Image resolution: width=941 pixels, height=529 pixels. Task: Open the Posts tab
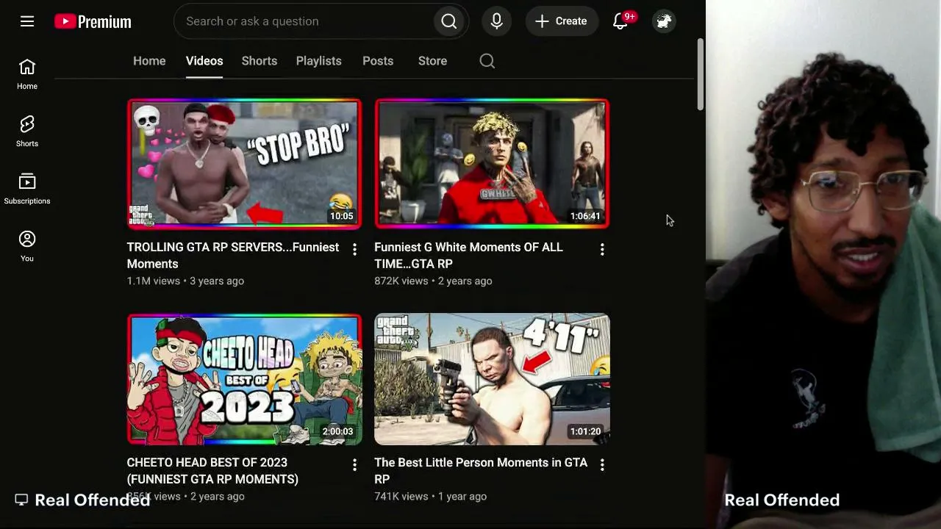(x=378, y=61)
